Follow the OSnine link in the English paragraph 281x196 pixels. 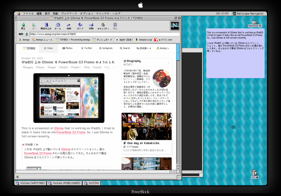click(59, 128)
